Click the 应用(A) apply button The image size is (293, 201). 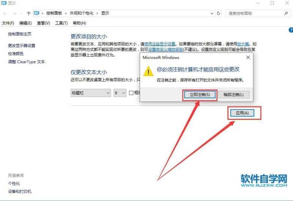(242, 113)
